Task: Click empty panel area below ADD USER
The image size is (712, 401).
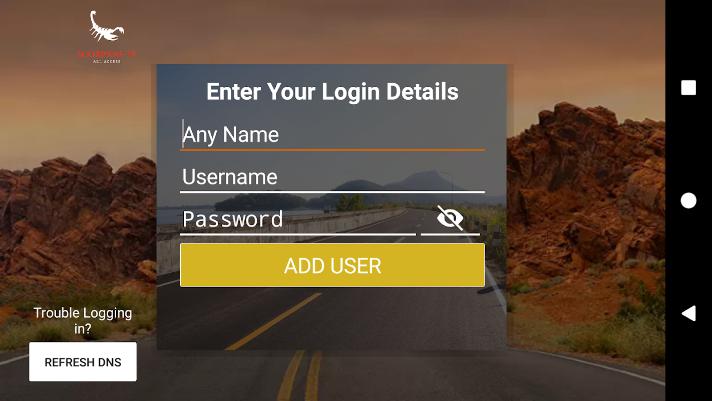Action: click(331, 319)
